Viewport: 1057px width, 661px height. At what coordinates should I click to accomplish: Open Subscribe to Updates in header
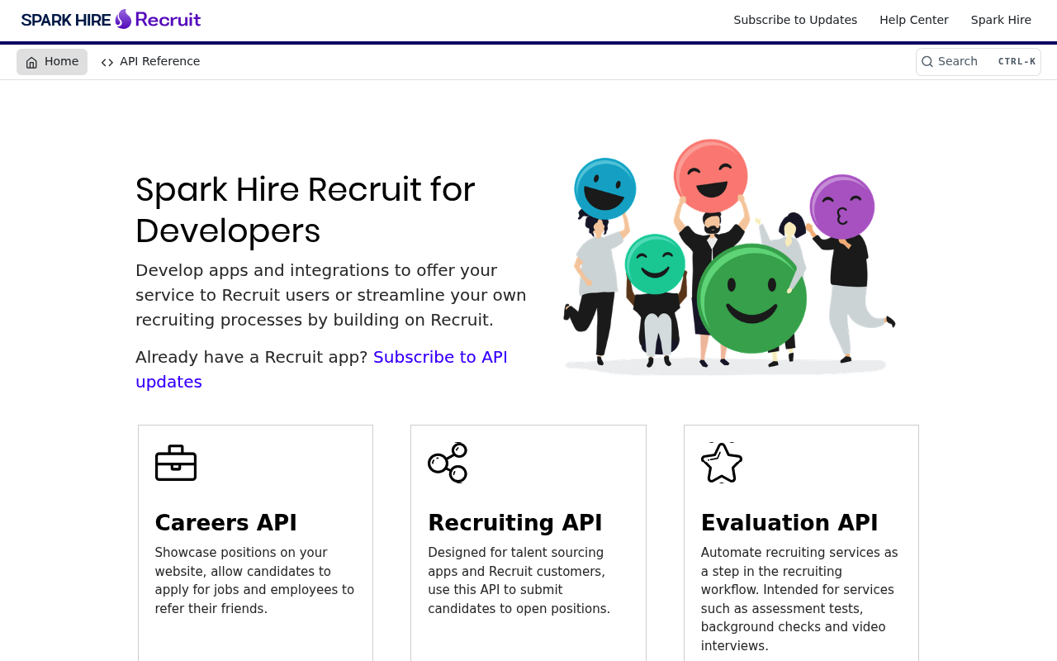(795, 20)
